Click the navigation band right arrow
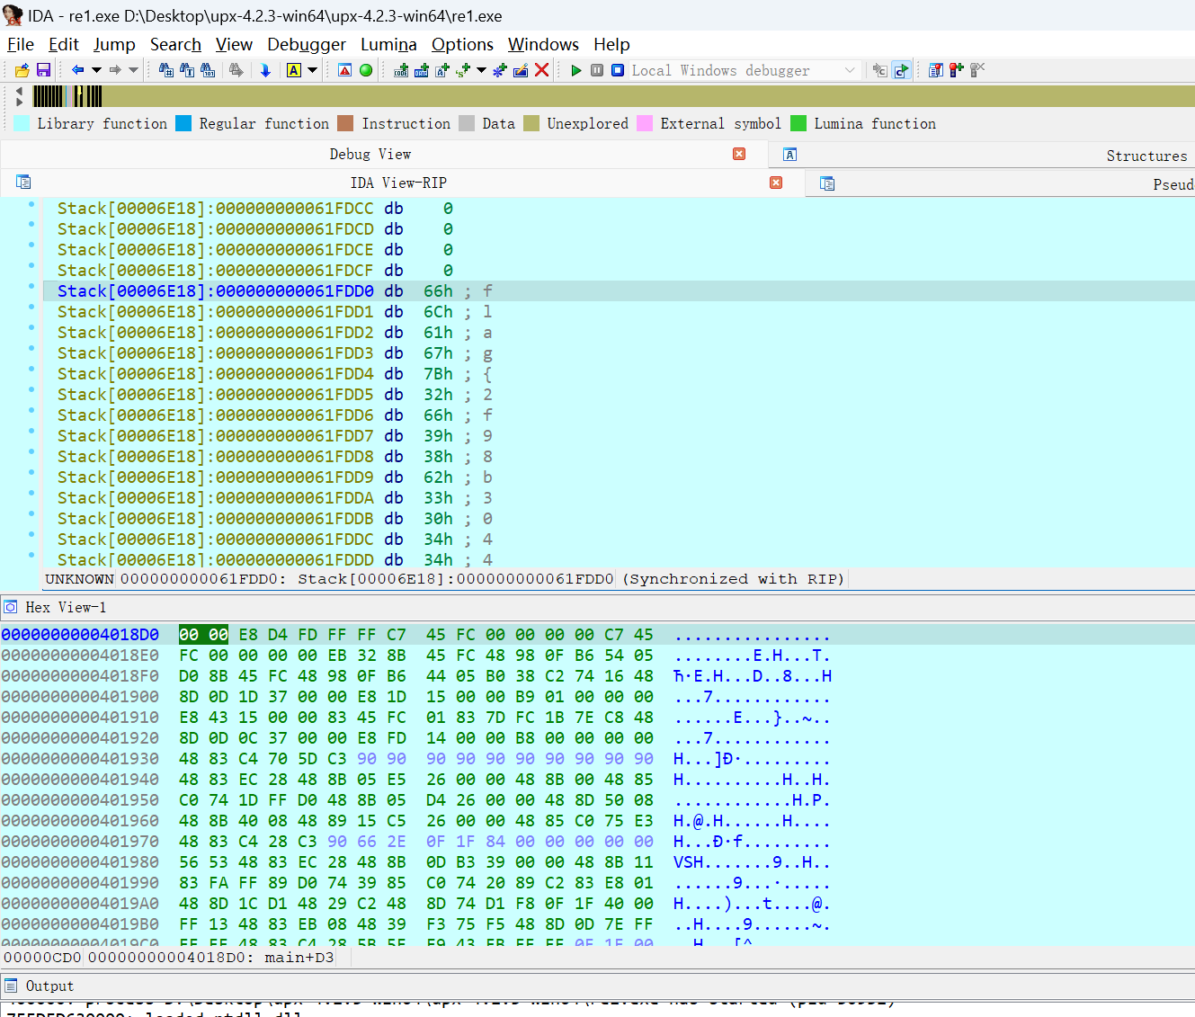The height and width of the screenshot is (1017, 1195). tap(20, 102)
